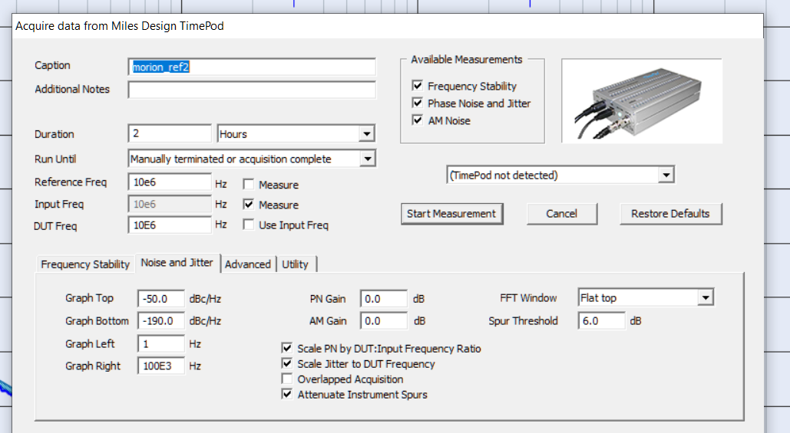This screenshot has height=433, width=790.
Task: Toggle Scale PN by DUT:Input Frequency Ratio
Action: 287,348
